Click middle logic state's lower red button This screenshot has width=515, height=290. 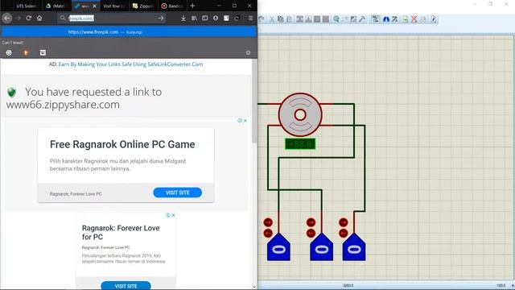(311, 233)
